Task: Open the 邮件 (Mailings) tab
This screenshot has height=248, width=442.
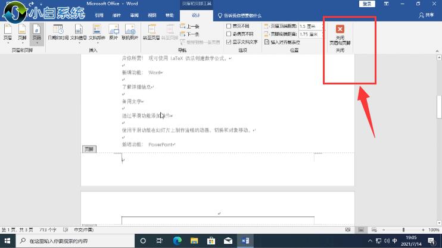Action: pos(116,15)
